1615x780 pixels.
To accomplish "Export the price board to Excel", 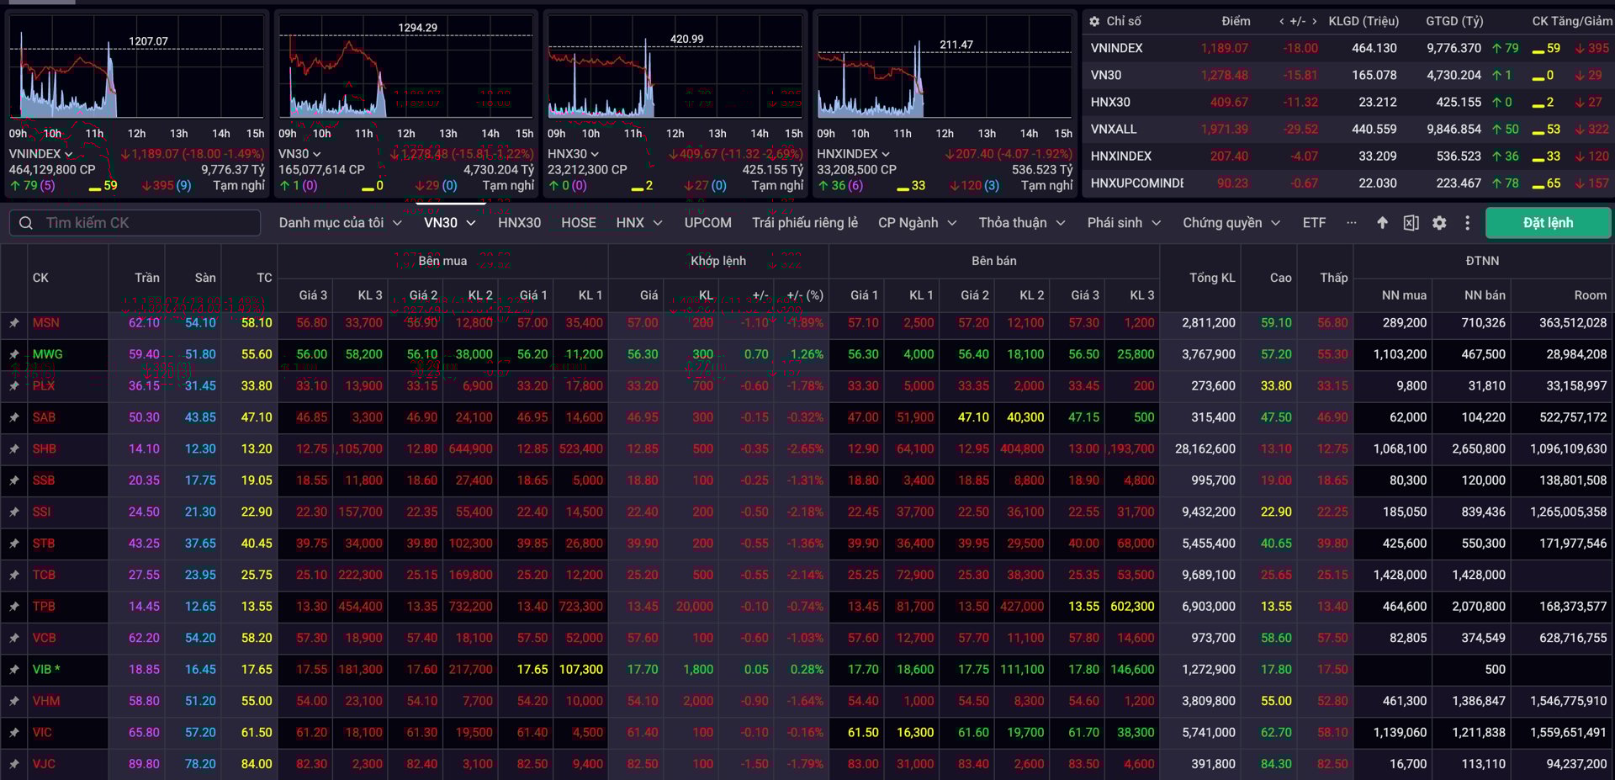I will (x=1411, y=222).
